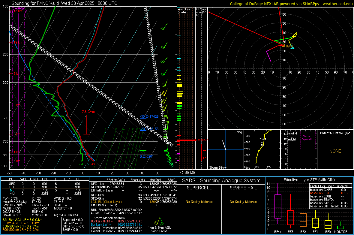This screenshot has width=354, height=235.
Task: Click the orange storm motion square on hodograph
Action: pos(283,45)
